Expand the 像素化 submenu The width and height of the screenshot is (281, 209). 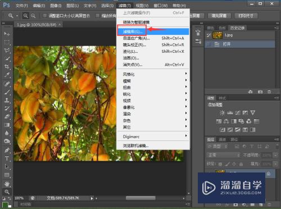click(153, 107)
